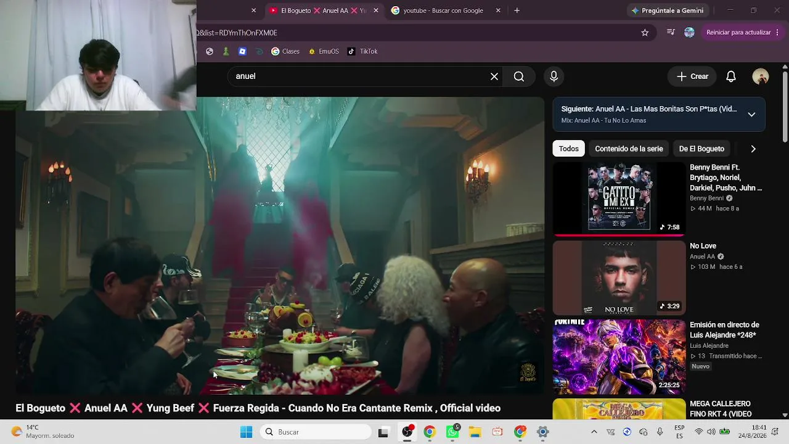Start voice search with microphone icon
789x444 pixels.
point(554,76)
